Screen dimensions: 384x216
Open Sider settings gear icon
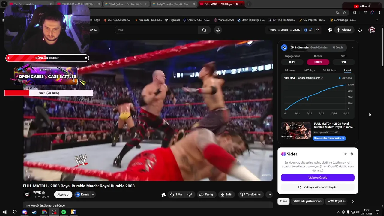[x=351, y=154]
